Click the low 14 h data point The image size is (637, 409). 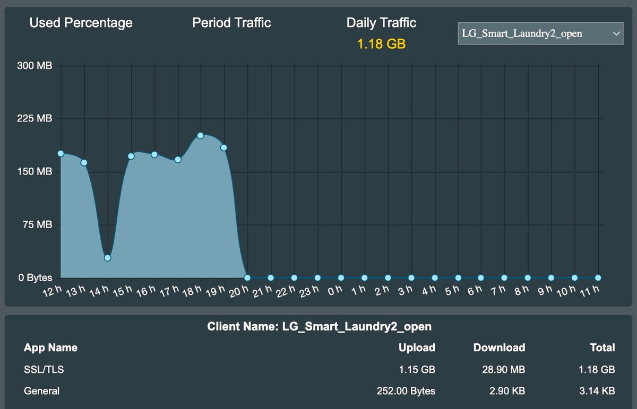pyautogui.click(x=107, y=258)
